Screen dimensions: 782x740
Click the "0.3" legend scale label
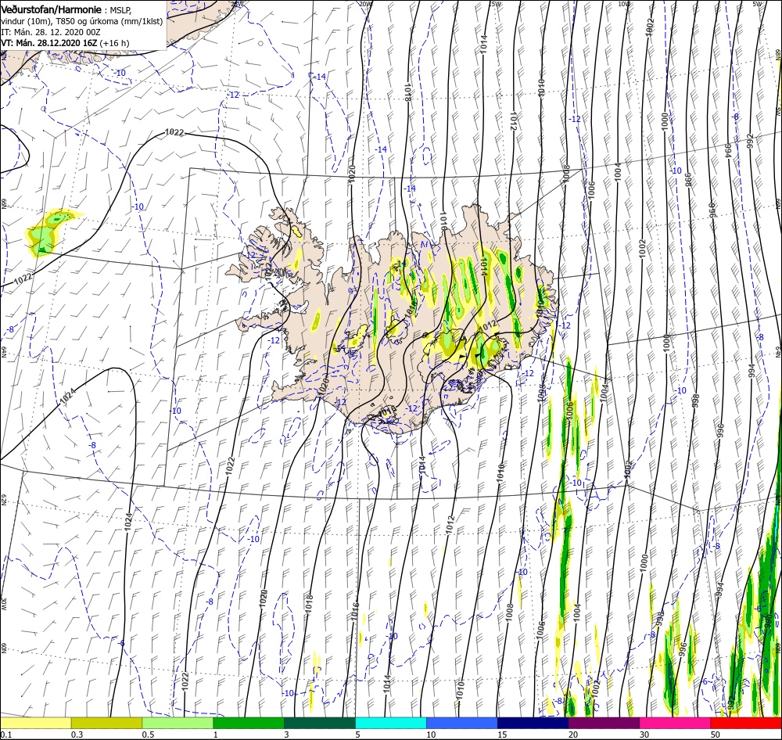77,735
